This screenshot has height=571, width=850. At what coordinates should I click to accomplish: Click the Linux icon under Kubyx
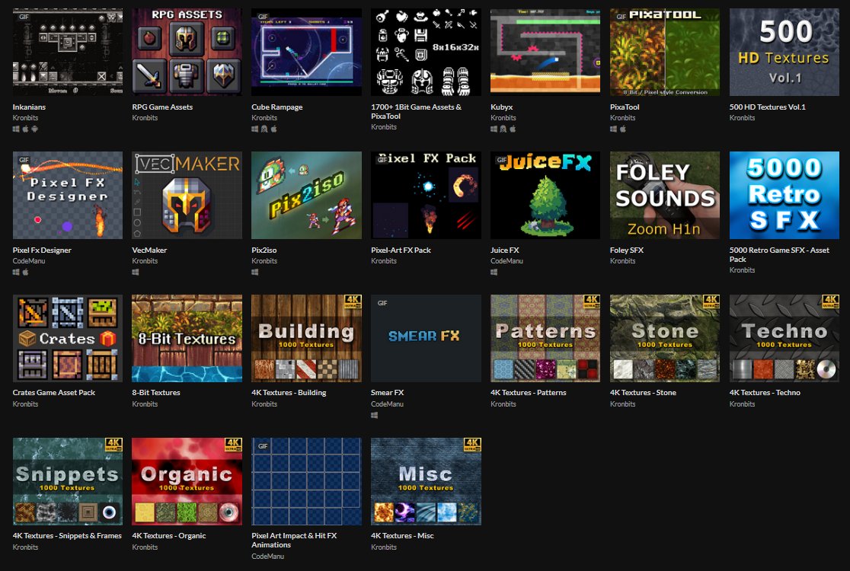pos(503,129)
